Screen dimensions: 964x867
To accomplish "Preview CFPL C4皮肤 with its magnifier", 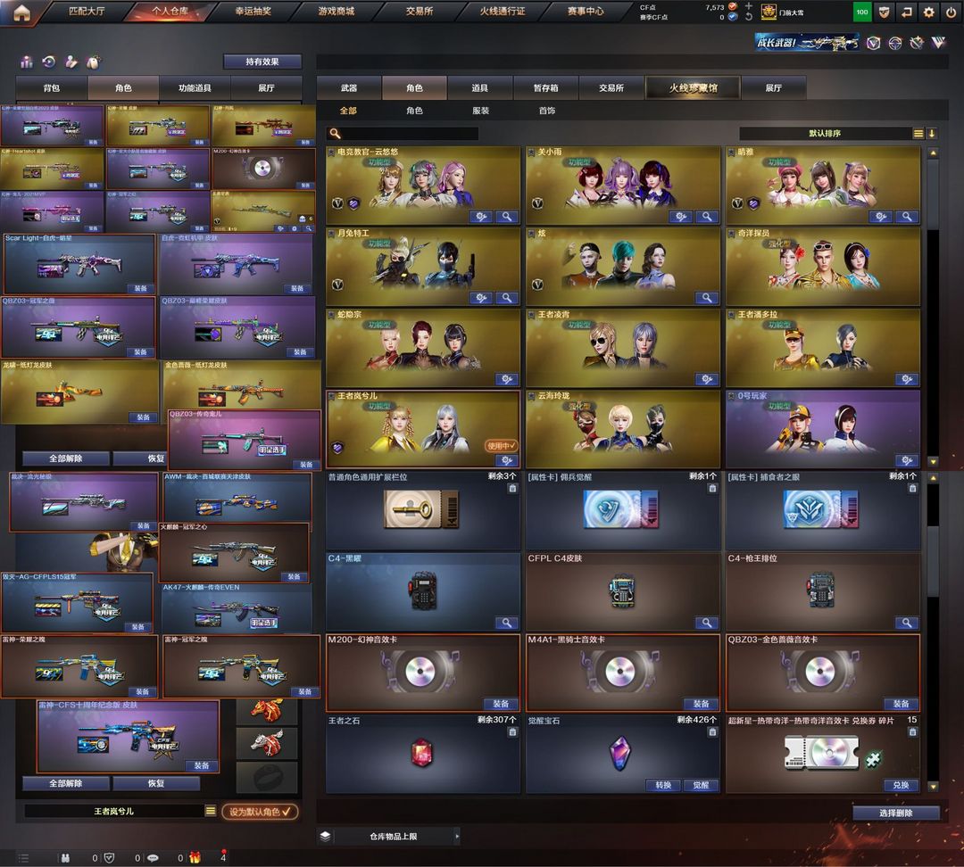I will (706, 623).
